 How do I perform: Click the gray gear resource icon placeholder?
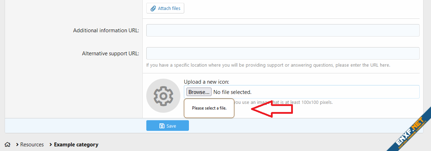tap(163, 96)
